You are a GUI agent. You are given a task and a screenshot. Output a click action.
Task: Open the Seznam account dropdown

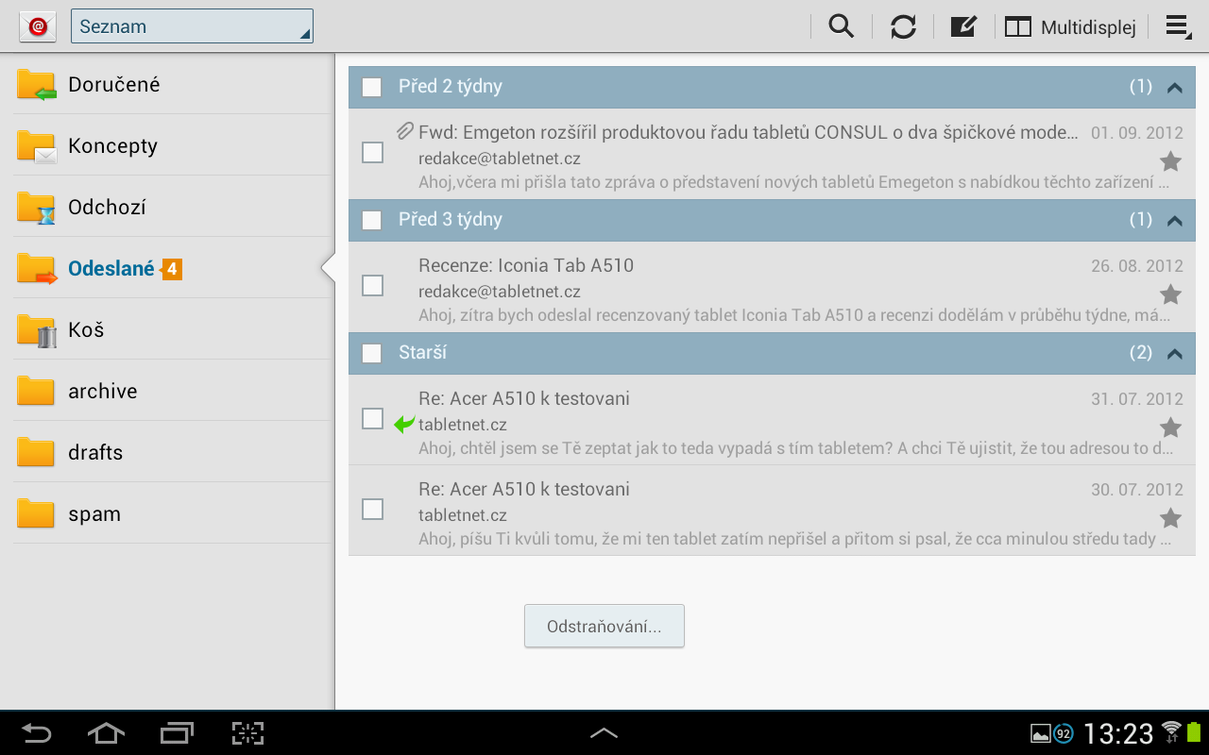coord(192,26)
